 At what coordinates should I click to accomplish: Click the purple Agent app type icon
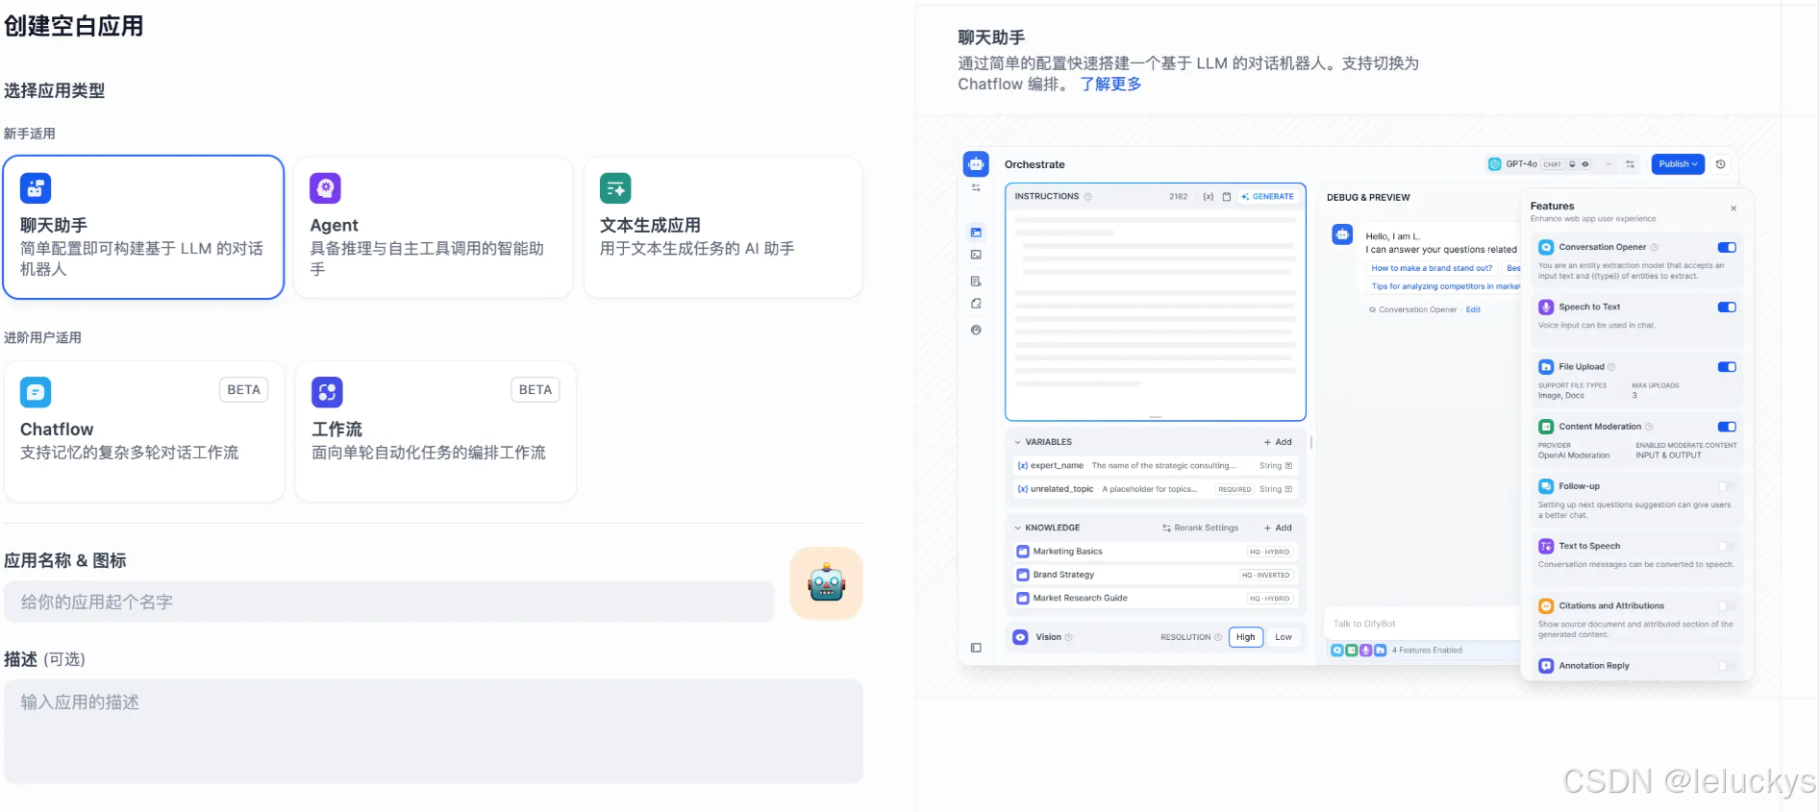pyautogui.click(x=325, y=188)
